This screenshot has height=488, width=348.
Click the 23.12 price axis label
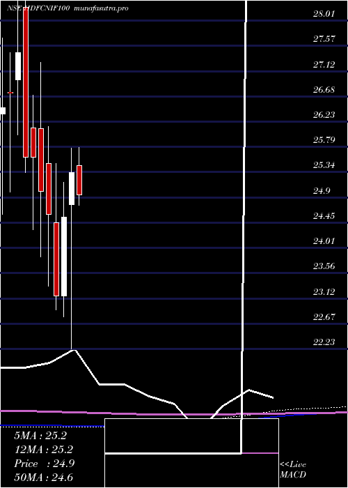tap(324, 292)
